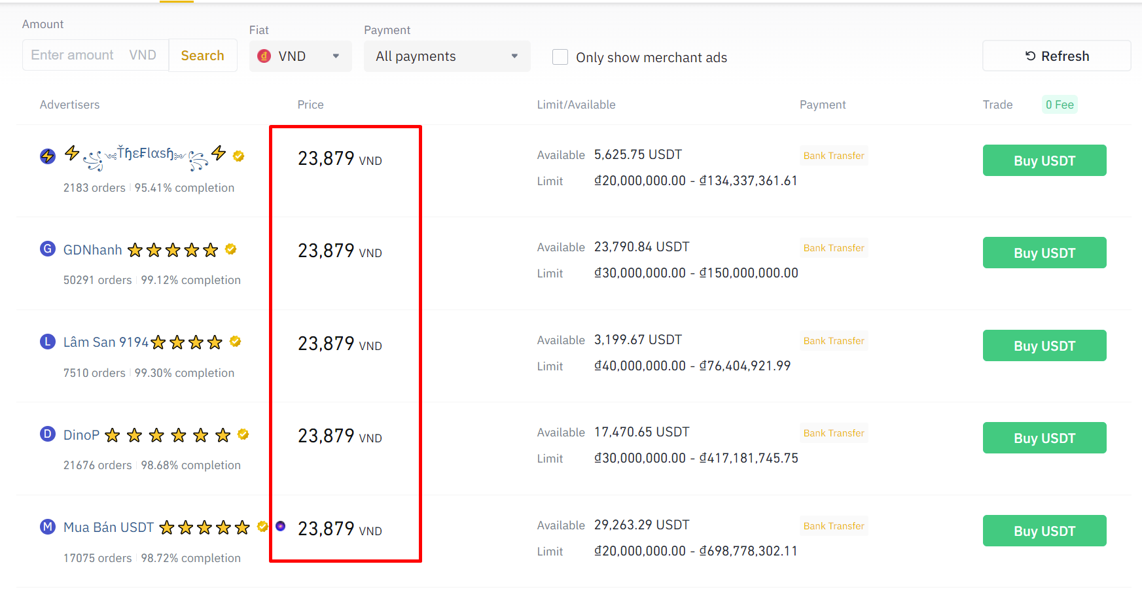Viewport: 1142px width, 600px height.
Task: Open Lâm San 9194 profile link
Action: point(106,342)
